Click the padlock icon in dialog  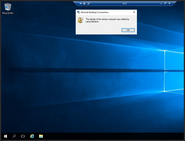point(80,20)
